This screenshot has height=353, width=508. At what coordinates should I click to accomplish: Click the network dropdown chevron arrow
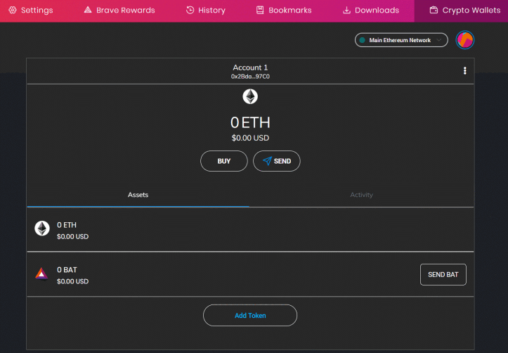[x=438, y=40]
